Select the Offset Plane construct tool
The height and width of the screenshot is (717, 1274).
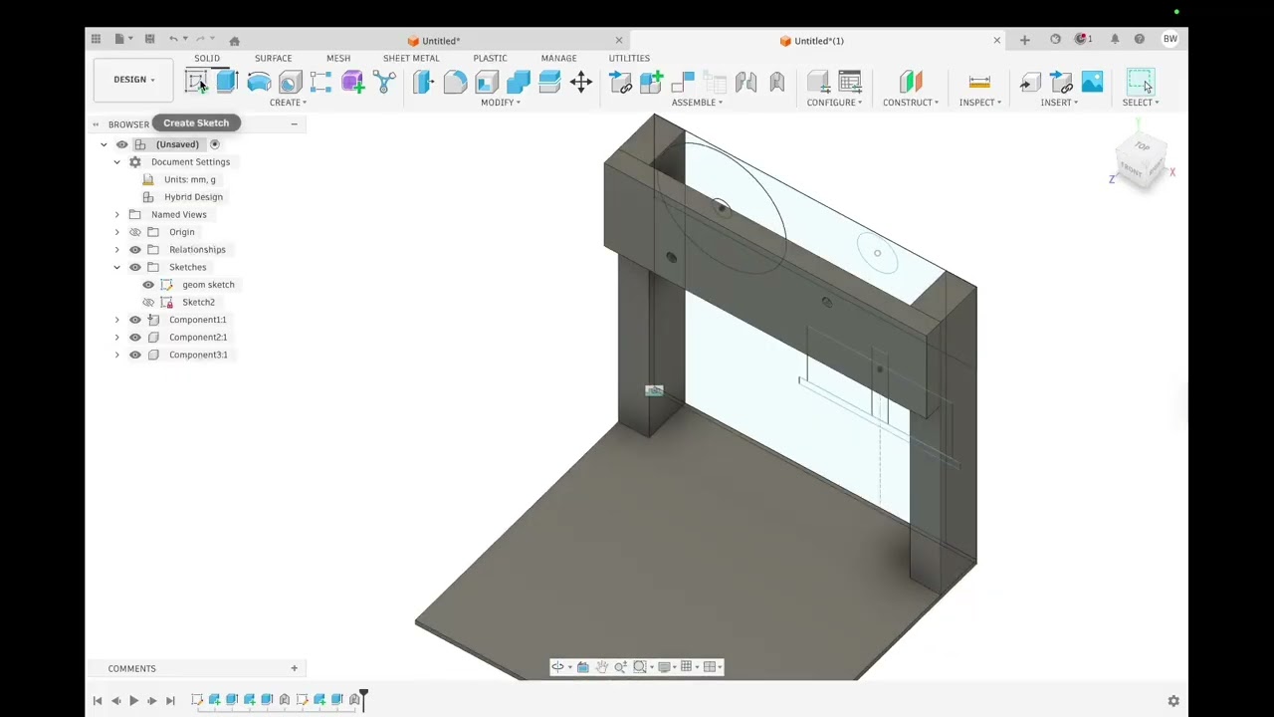pyautogui.click(x=911, y=82)
